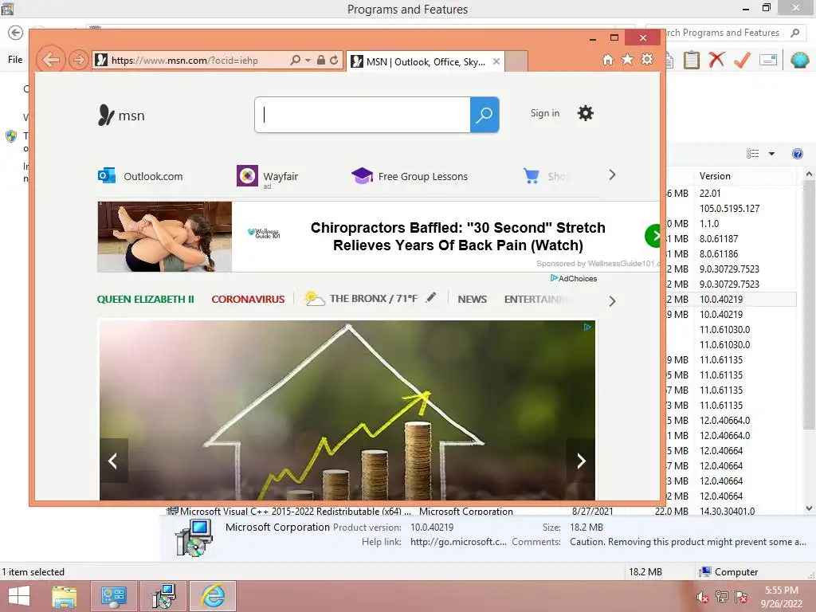Click the teal shell toolbar icon

[799, 60]
